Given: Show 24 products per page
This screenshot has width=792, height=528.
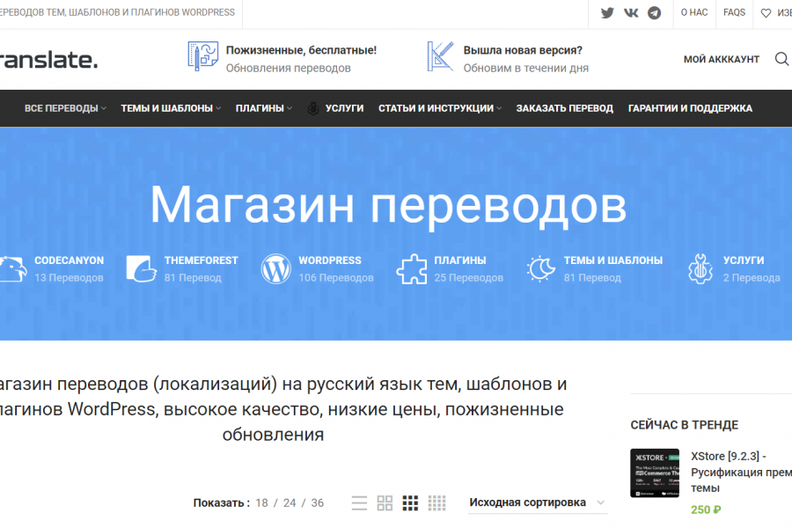Looking at the screenshot, I should (x=290, y=503).
